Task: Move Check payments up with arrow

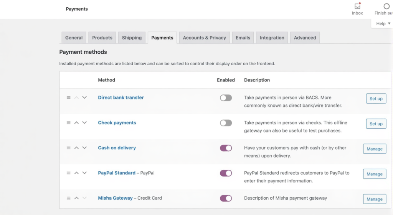Action: coord(76,123)
